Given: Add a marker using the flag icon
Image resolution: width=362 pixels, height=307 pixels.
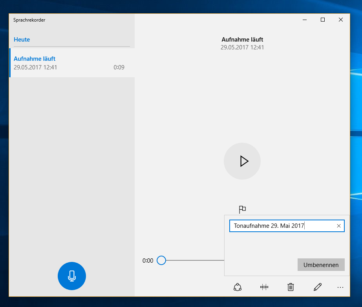Looking at the screenshot, I should point(242,209).
